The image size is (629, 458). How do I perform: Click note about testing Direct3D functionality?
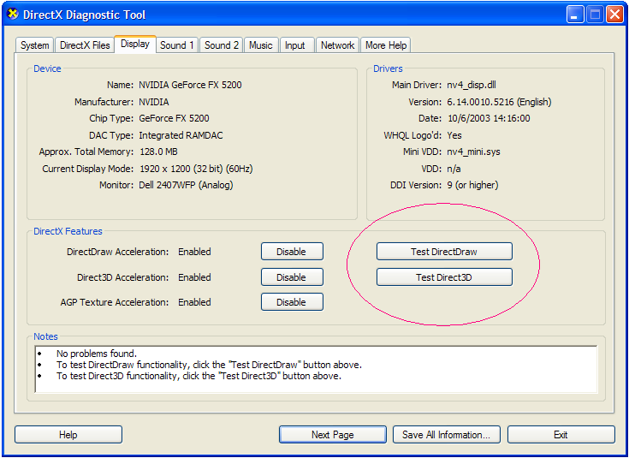click(199, 376)
